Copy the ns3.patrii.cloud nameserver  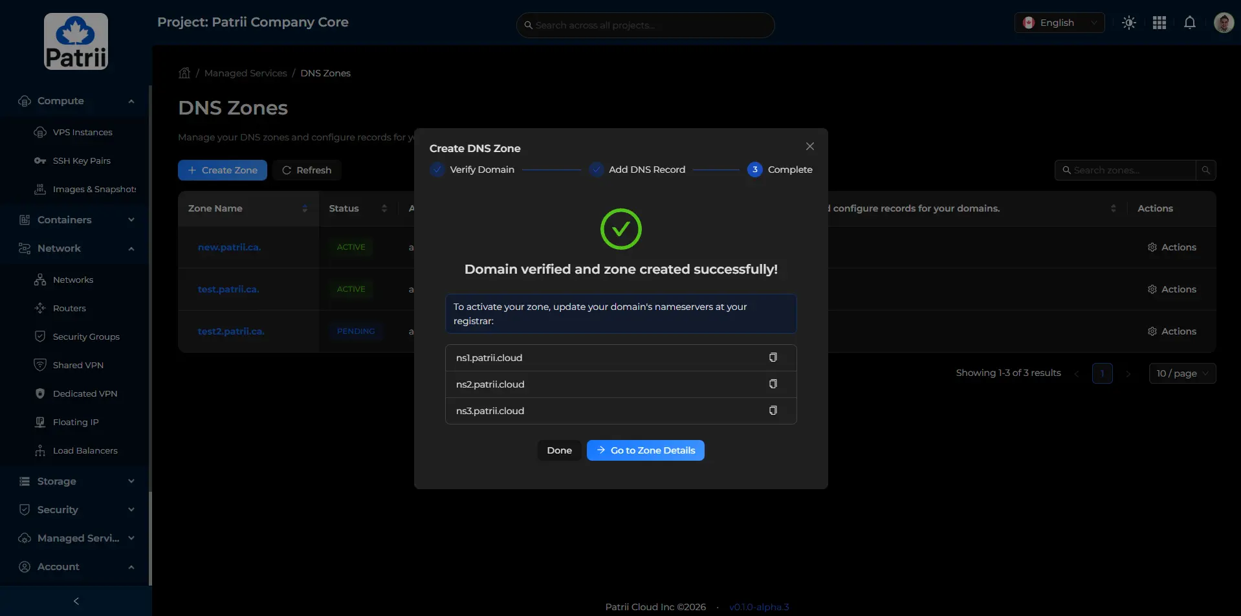[773, 411]
